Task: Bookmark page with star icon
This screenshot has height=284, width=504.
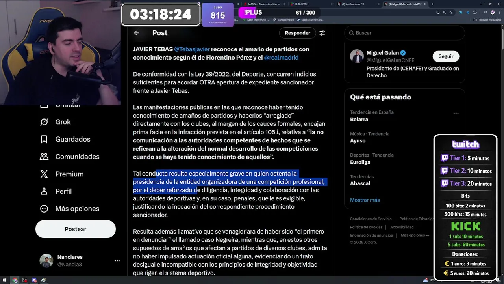Action: click(451, 13)
